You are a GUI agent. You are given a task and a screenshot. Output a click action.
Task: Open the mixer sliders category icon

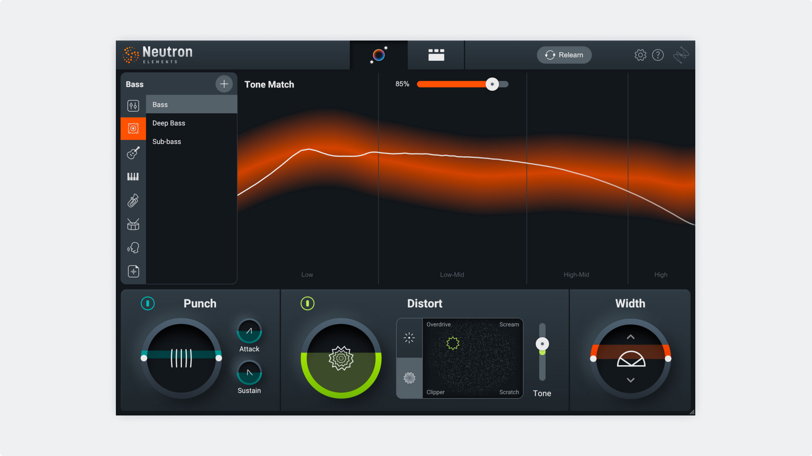point(133,106)
